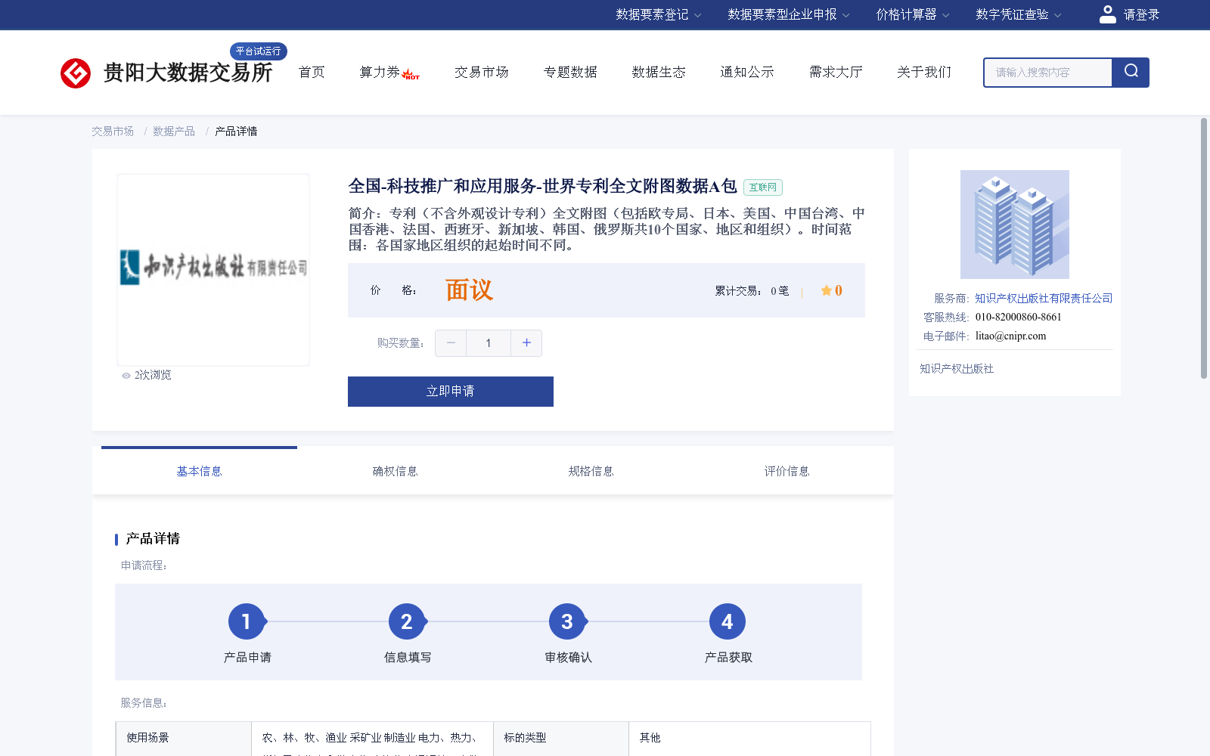Click the 产品详情 section heading
The width and height of the screenshot is (1210, 756).
[153, 539]
